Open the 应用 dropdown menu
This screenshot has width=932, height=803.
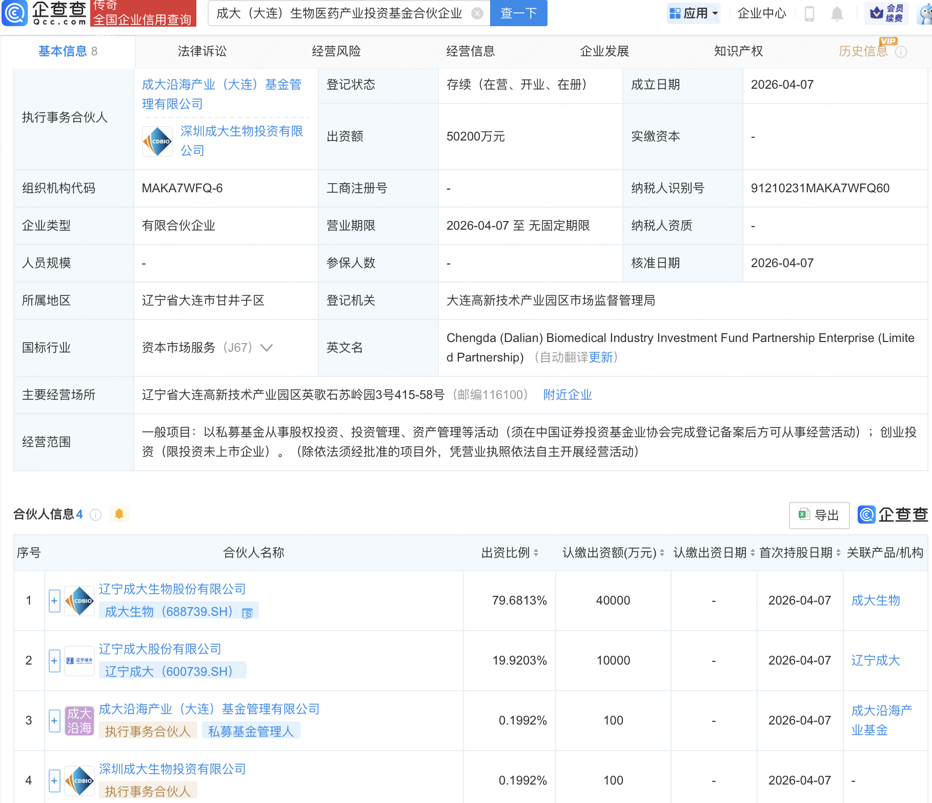pos(694,13)
